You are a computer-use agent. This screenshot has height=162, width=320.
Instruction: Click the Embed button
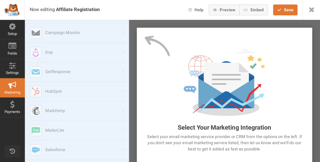(254, 10)
